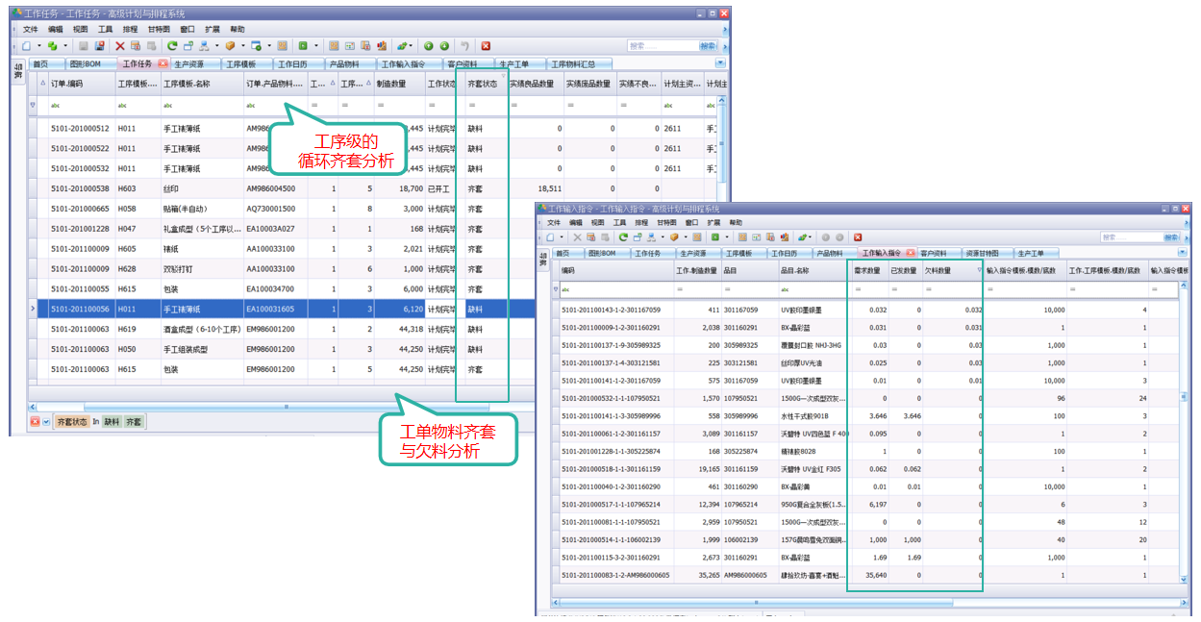Screen dimensions: 1201x622
Task: Click cell 5101-201100143-1-2-301167059 in 工作输入指令 grid
Action: [x=615, y=310]
